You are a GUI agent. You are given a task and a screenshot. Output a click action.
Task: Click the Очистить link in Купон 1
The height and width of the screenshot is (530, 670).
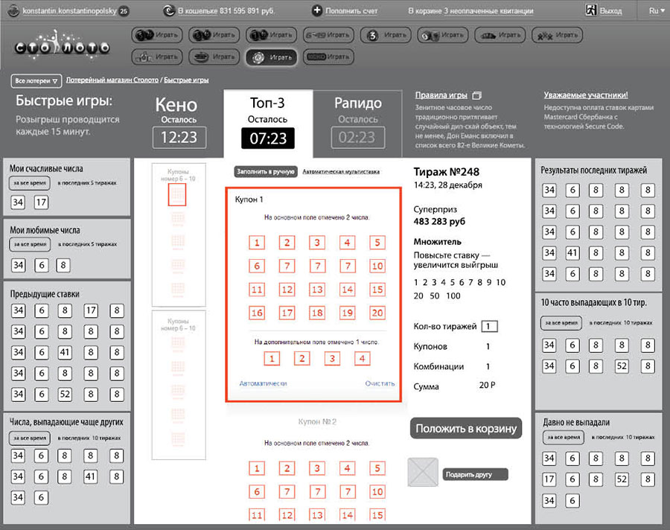click(x=379, y=384)
